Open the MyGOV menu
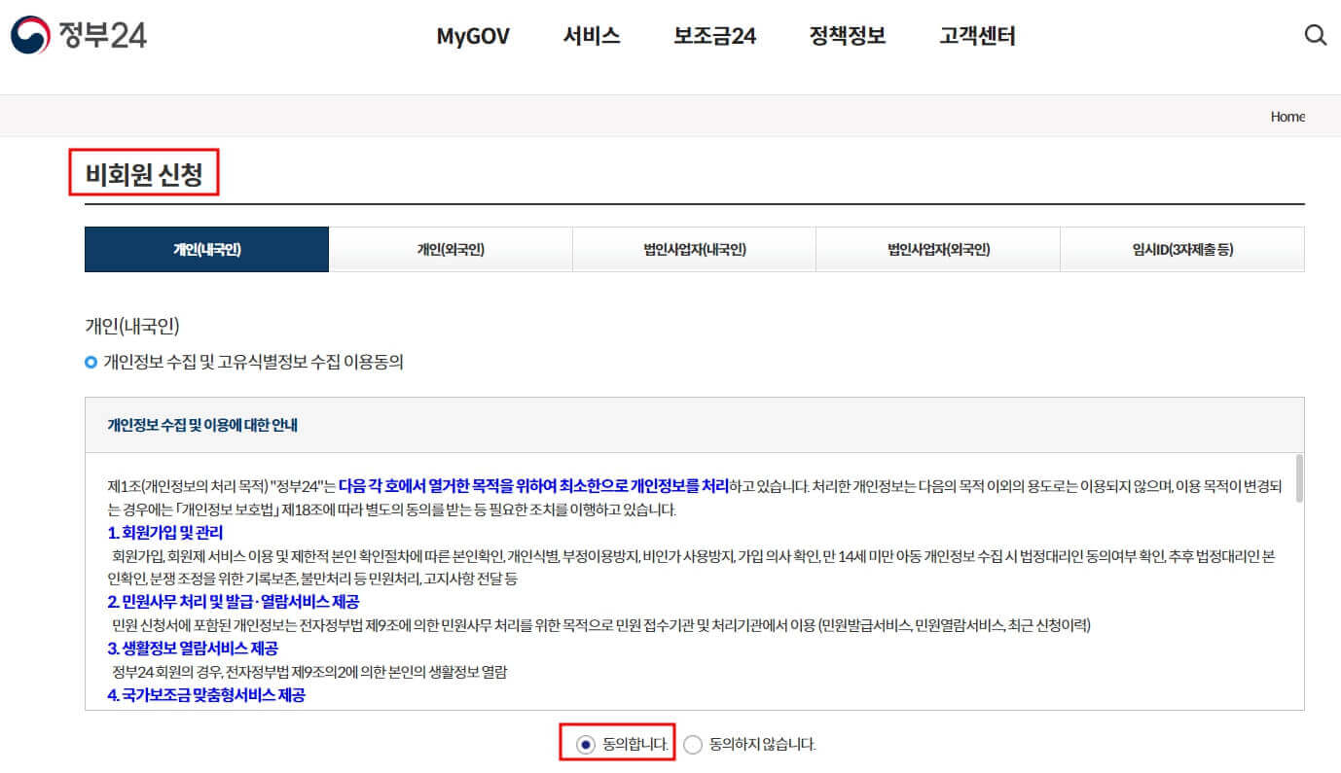Viewport: 1341px width, 773px height. click(x=473, y=35)
